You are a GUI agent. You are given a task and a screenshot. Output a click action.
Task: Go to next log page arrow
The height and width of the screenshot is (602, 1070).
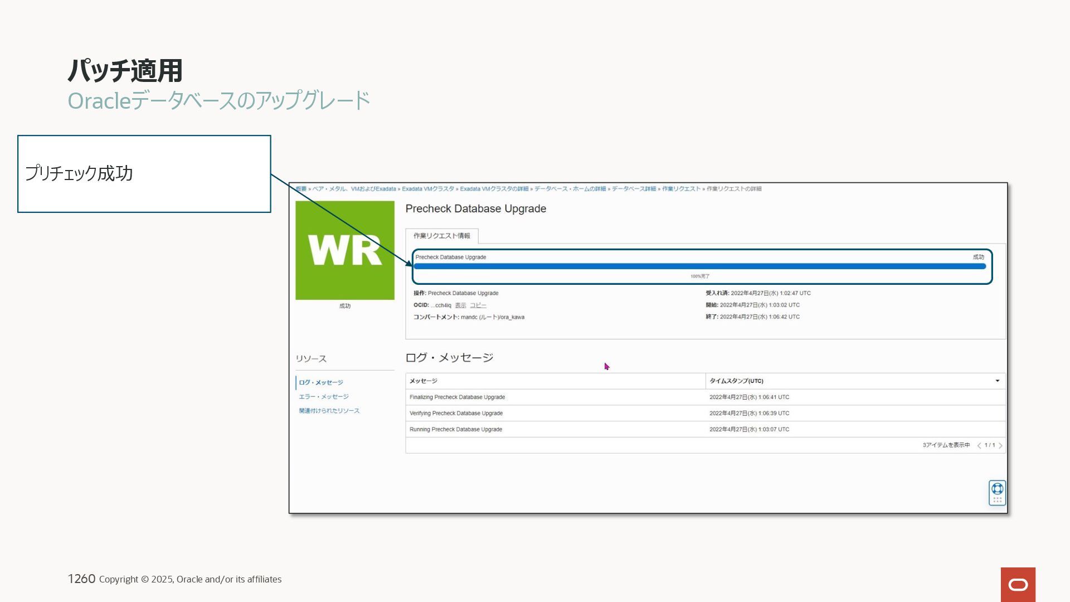point(1000,445)
